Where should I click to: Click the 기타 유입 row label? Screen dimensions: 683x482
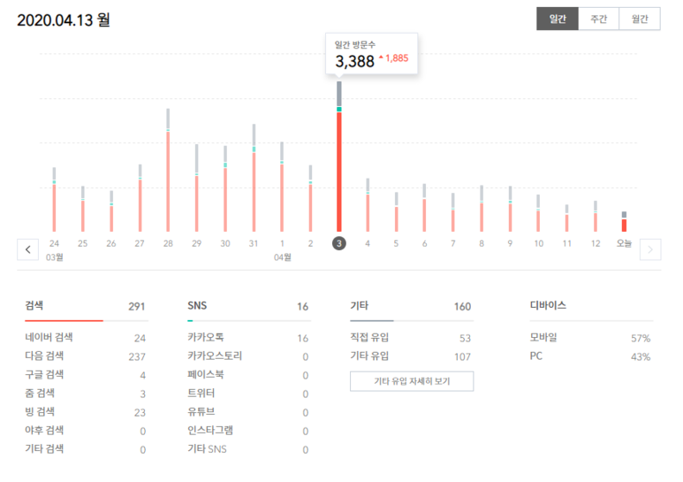point(369,356)
